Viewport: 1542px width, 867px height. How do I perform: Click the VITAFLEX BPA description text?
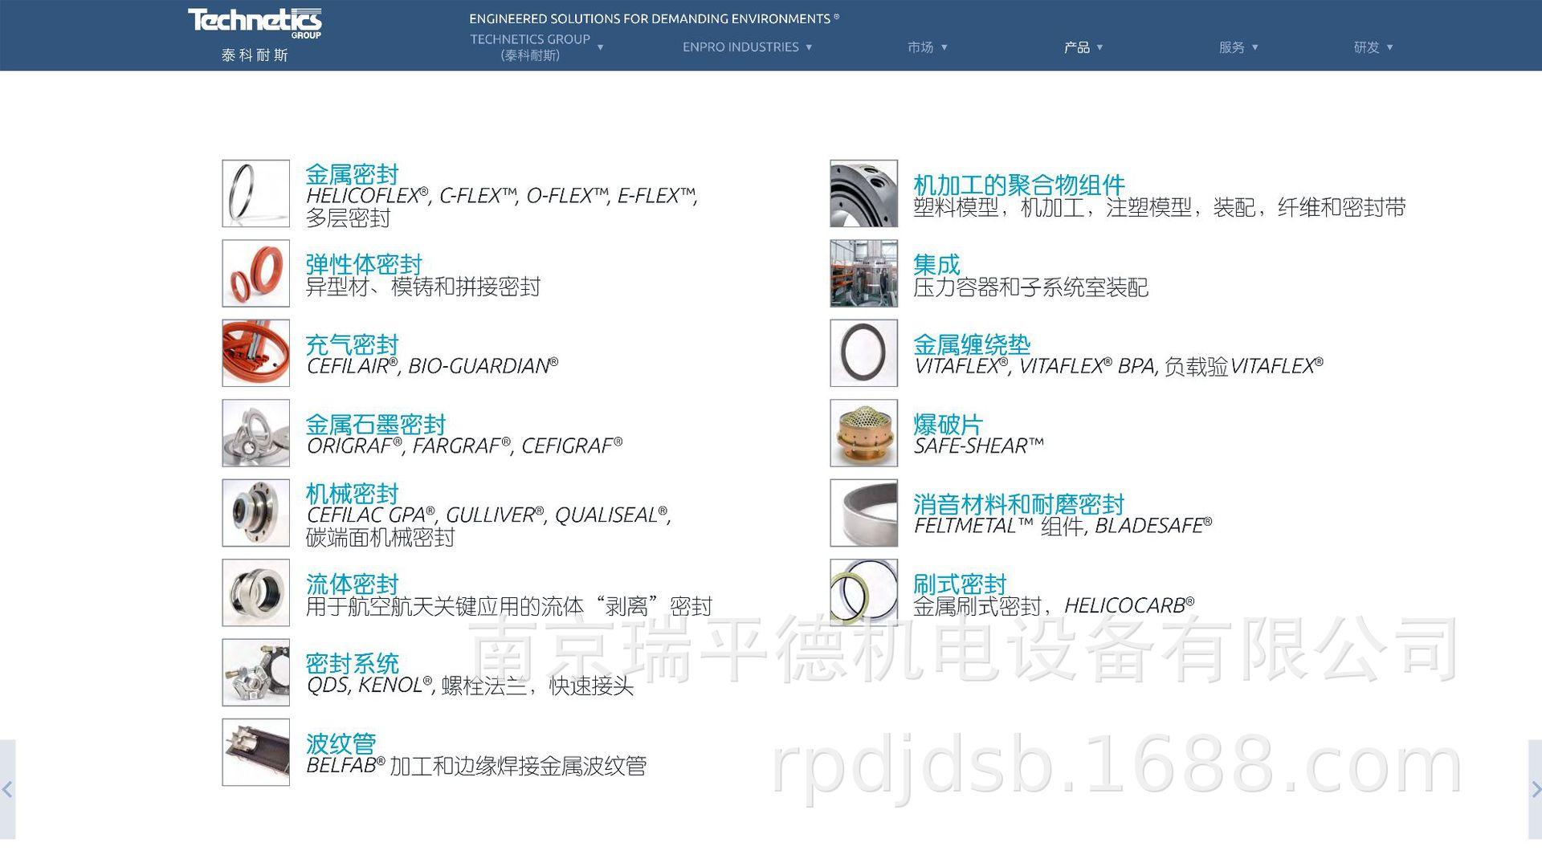click(x=1118, y=366)
